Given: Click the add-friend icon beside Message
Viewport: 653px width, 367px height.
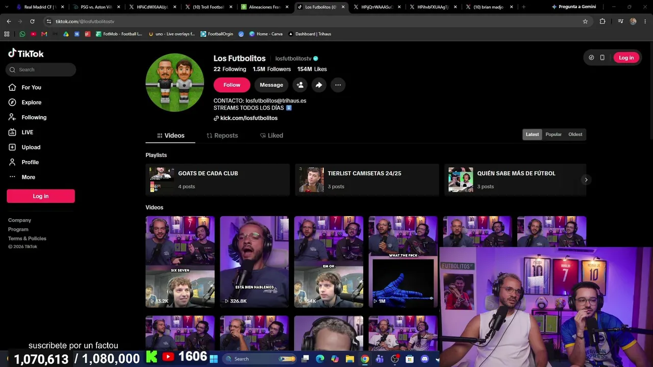Looking at the screenshot, I should coord(300,85).
